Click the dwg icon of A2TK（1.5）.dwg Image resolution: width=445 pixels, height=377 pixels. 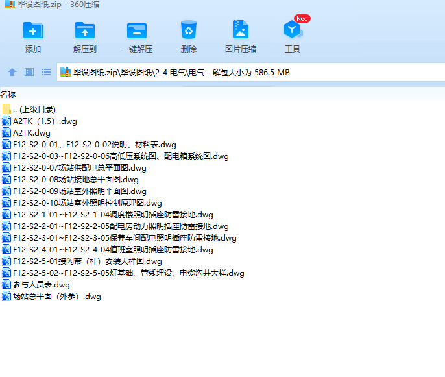click(6, 121)
